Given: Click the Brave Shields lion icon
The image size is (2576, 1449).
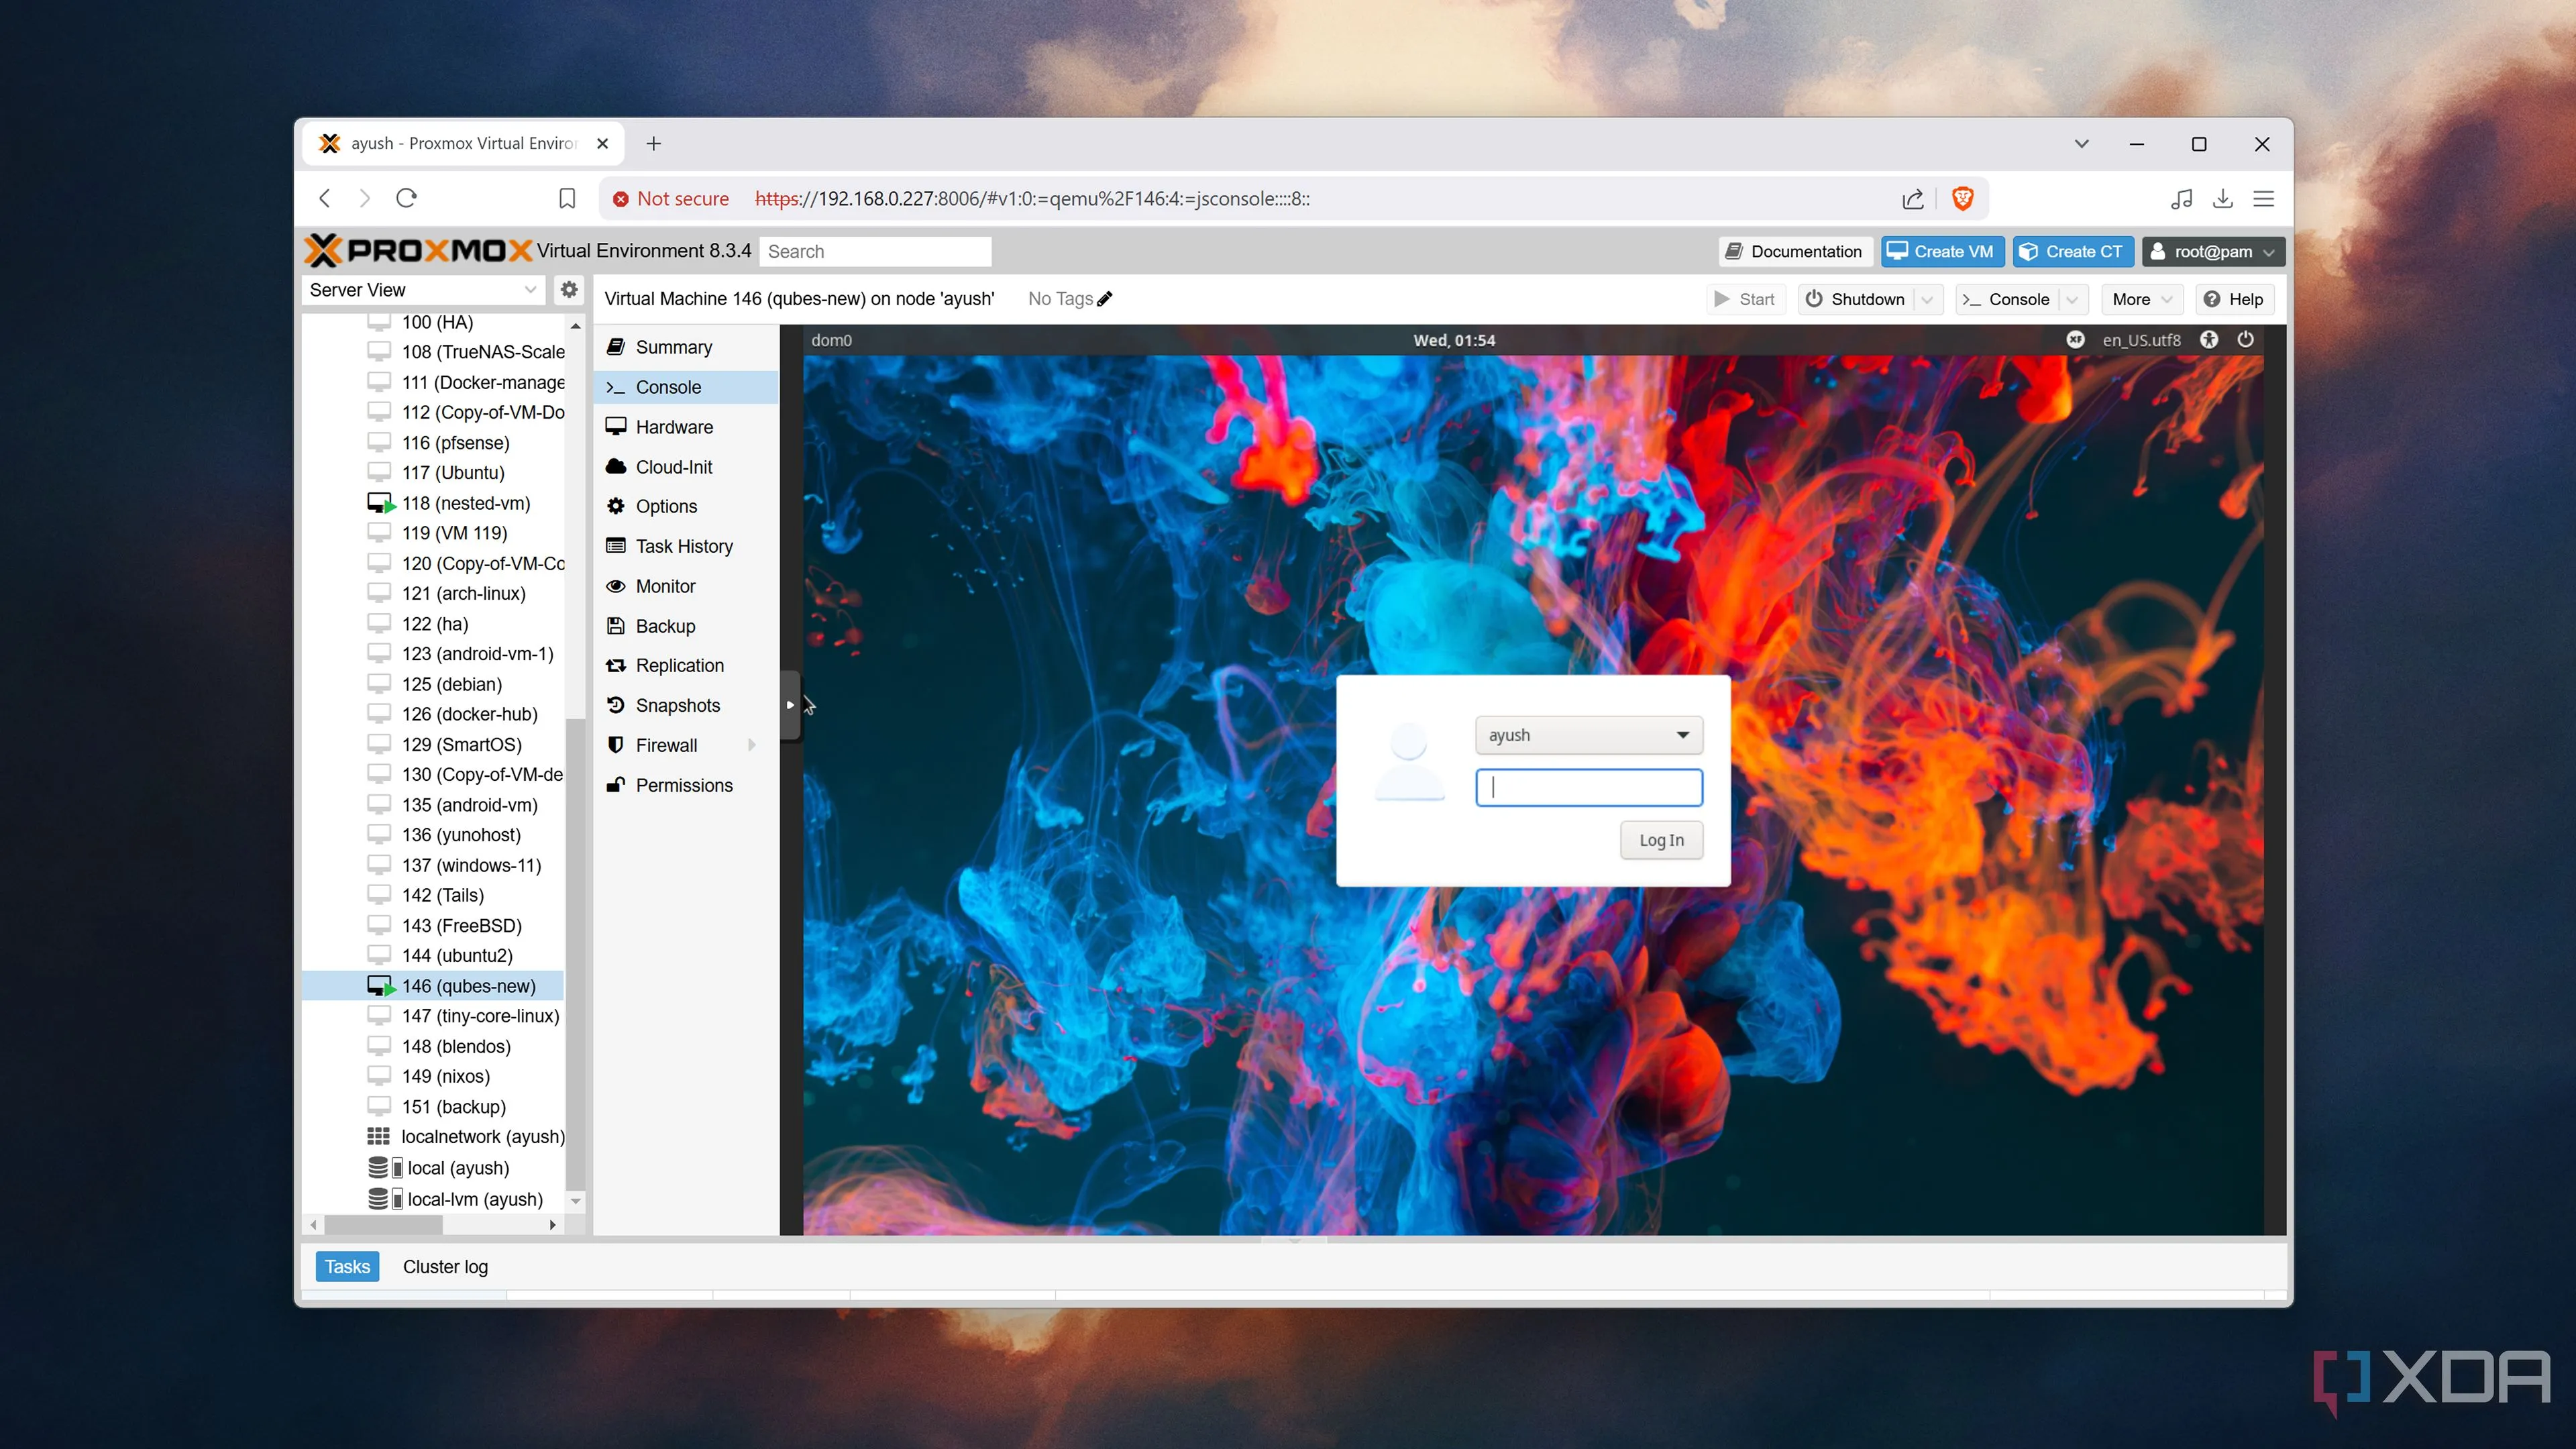Looking at the screenshot, I should click(x=1962, y=199).
